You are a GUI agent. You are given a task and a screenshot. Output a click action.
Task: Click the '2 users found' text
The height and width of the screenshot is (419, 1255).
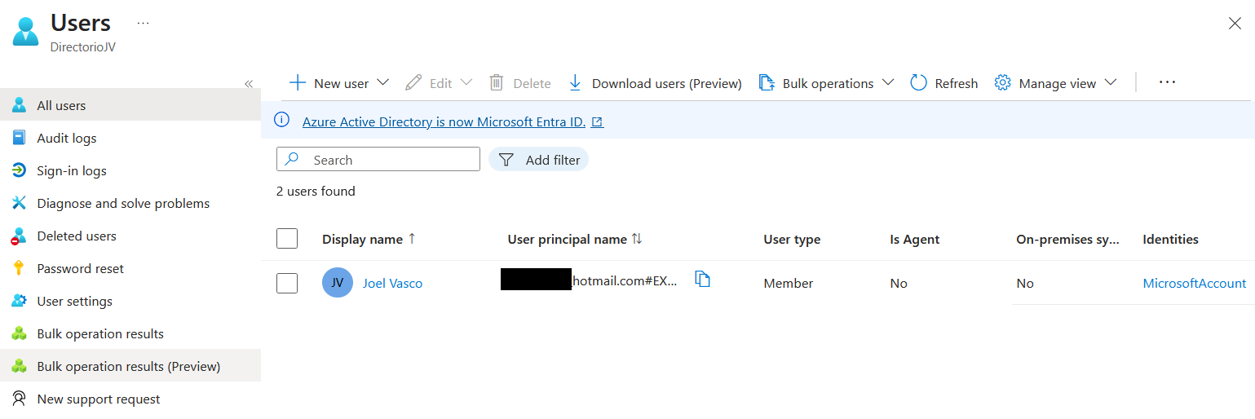point(316,191)
